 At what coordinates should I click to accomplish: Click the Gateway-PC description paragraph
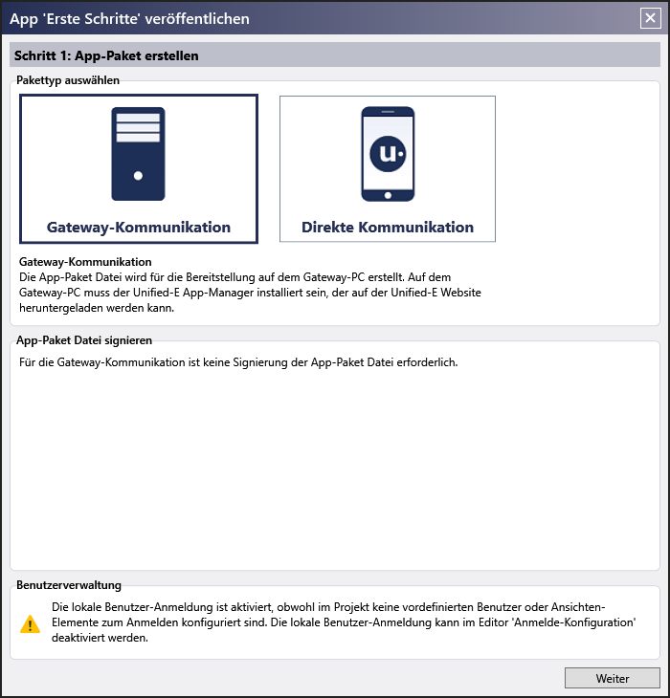(250, 293)
